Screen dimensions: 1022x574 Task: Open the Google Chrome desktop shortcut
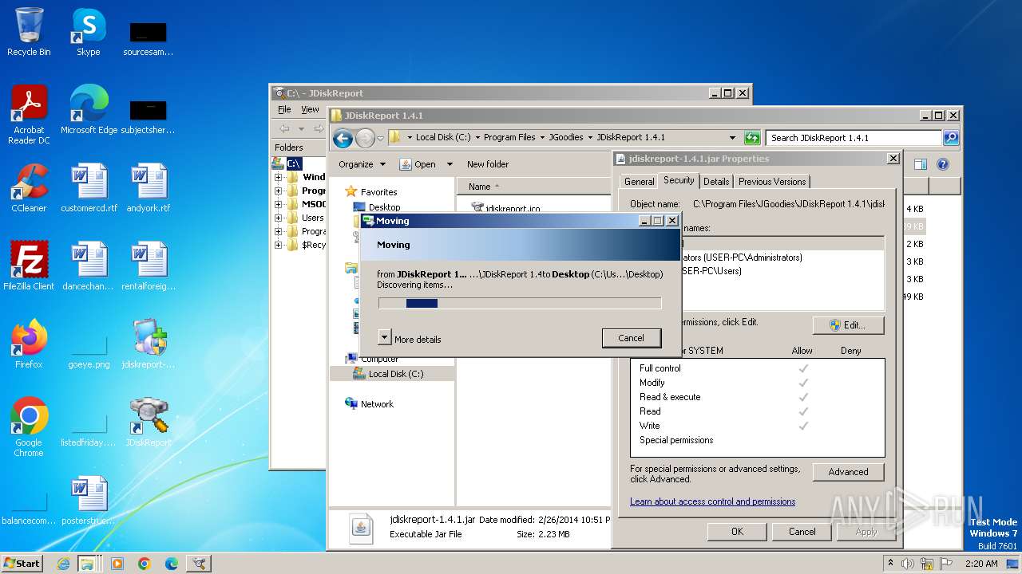click(29, 427)
